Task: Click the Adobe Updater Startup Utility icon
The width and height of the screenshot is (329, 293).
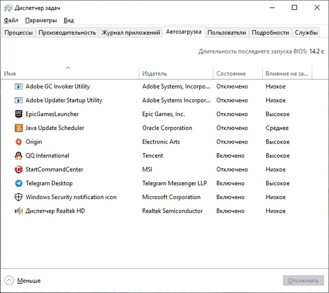Action: 19,100
